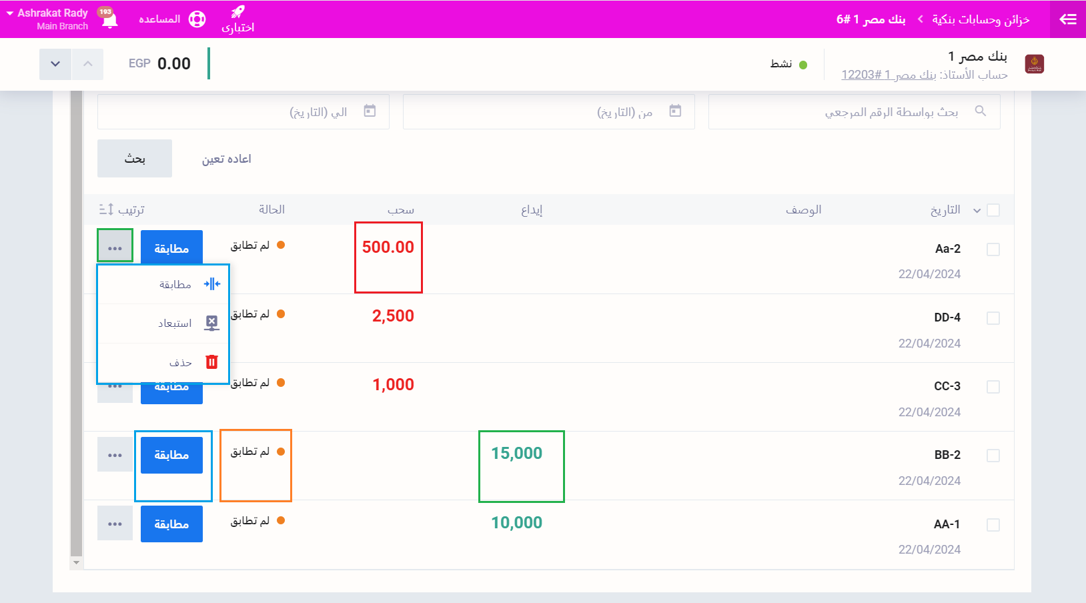
Task: Click the بنك مصر 1 #6 breadcrumb title
Action: pos(871,19)
